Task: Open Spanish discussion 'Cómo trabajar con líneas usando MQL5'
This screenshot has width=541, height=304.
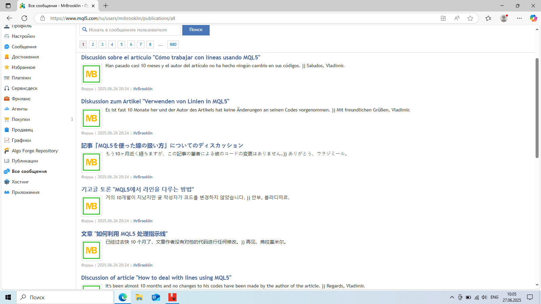Action: tap(170, 57)
